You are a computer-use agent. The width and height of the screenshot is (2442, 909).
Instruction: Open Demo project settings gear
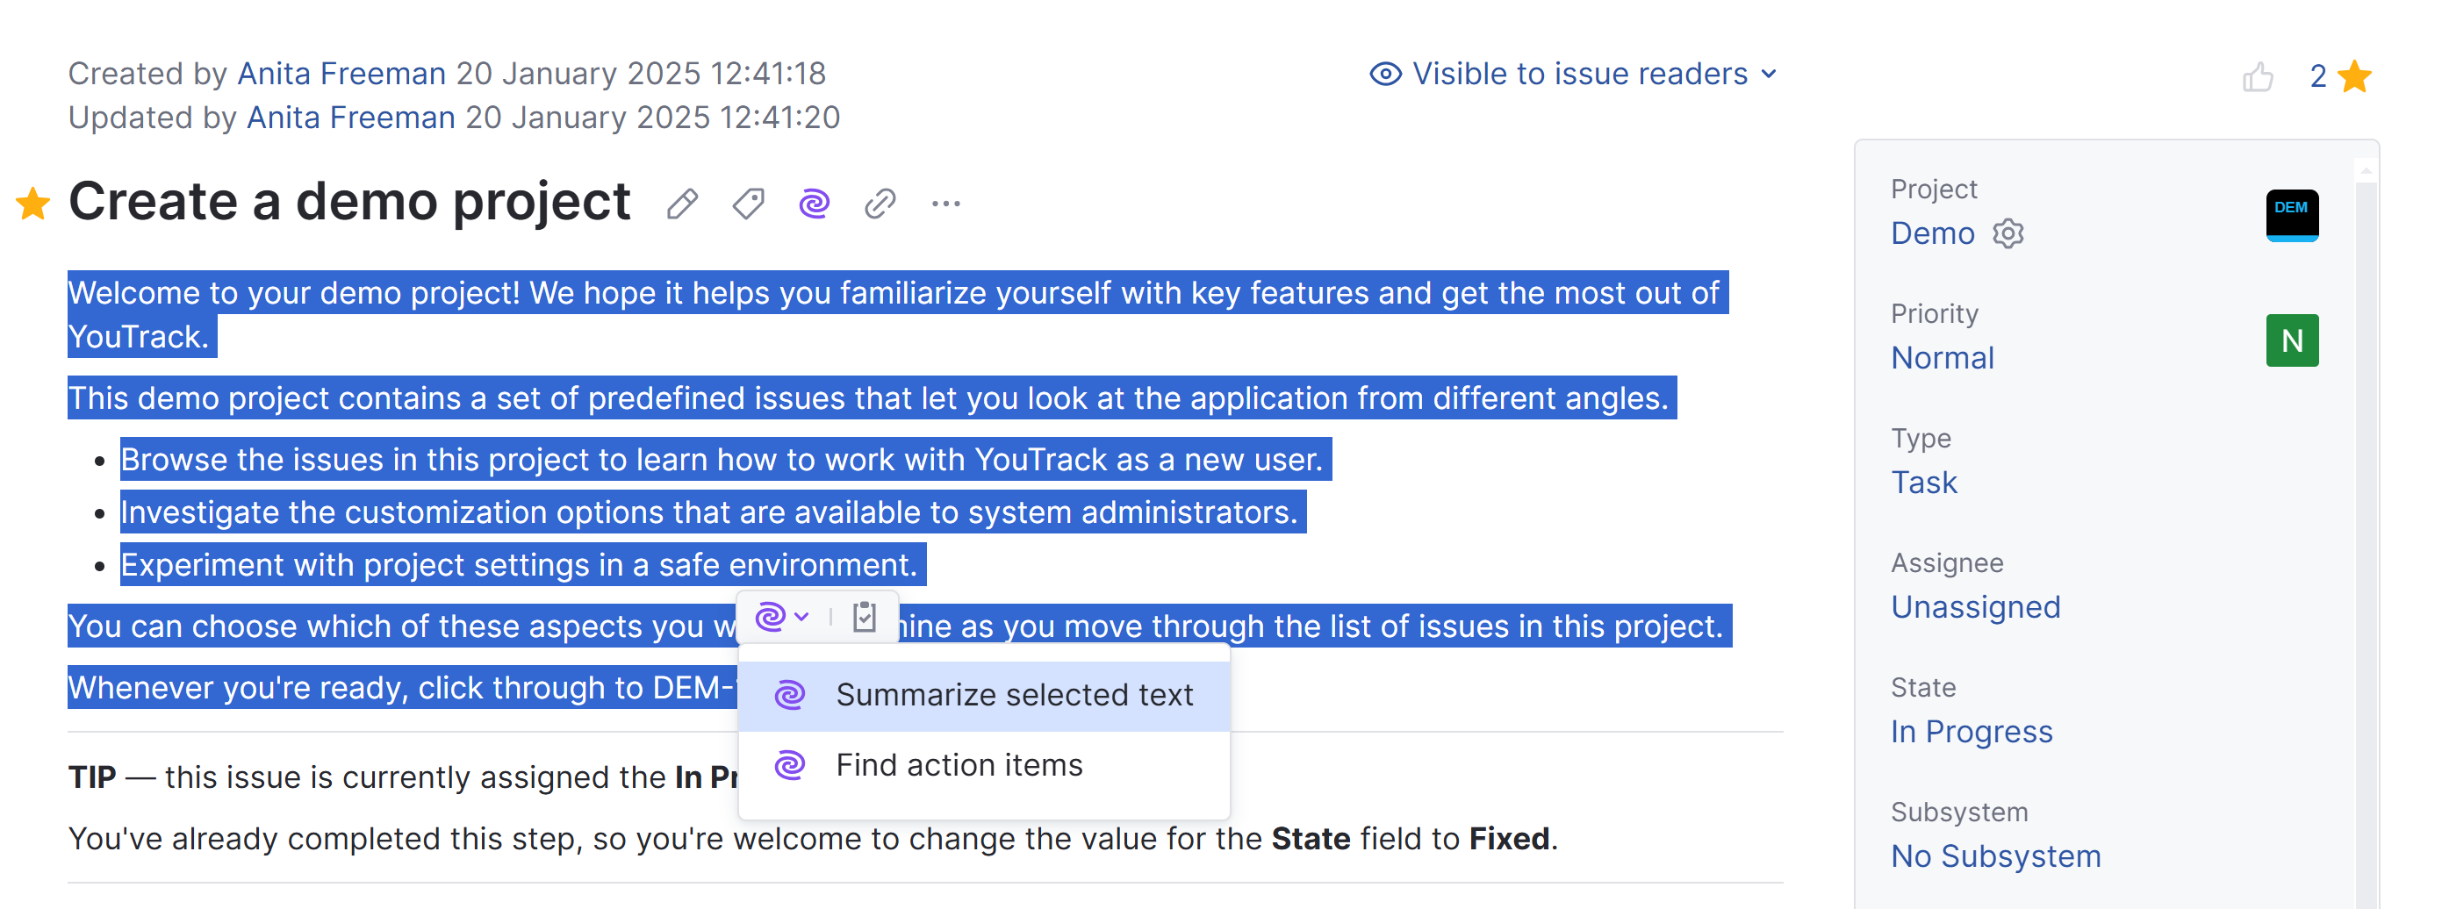click(x=2007, y=233)
